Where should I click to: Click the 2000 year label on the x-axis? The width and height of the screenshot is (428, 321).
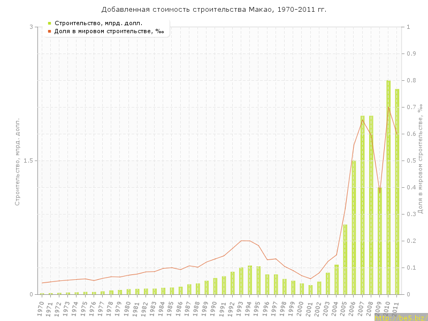click(x=302, y=308)
